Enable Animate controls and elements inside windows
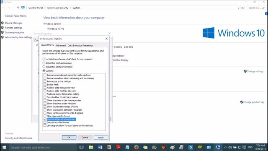Viewport: 268px width, 151px height. [45, 75]
